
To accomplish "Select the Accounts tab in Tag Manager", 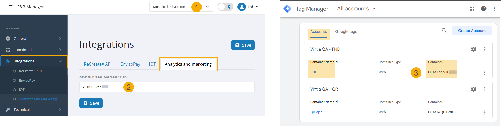I will (x=319, y=32).
